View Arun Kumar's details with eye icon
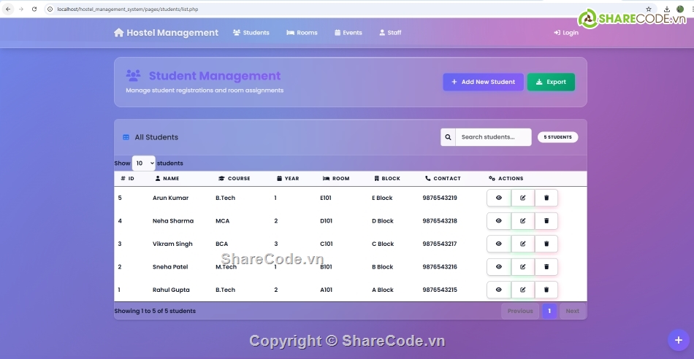The height and width of the screenshot is (359, 694). coord(499,198)
